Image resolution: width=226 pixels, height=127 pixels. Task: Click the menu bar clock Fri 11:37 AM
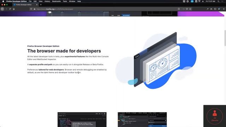point(210,1)
